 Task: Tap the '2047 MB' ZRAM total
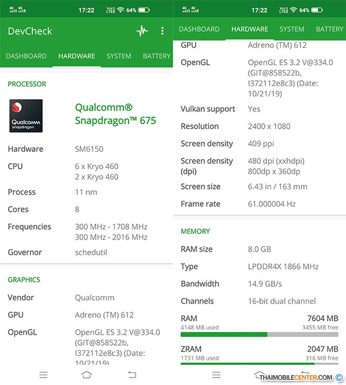[323, 349]
